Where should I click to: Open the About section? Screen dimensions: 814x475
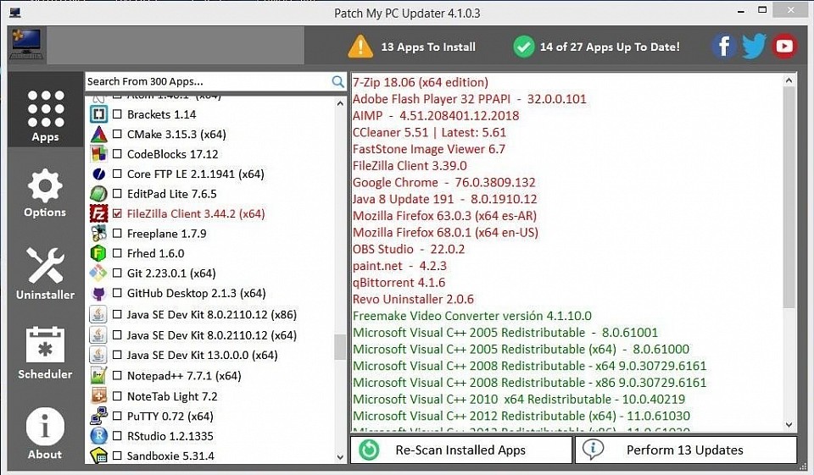(x=45, y=434)
